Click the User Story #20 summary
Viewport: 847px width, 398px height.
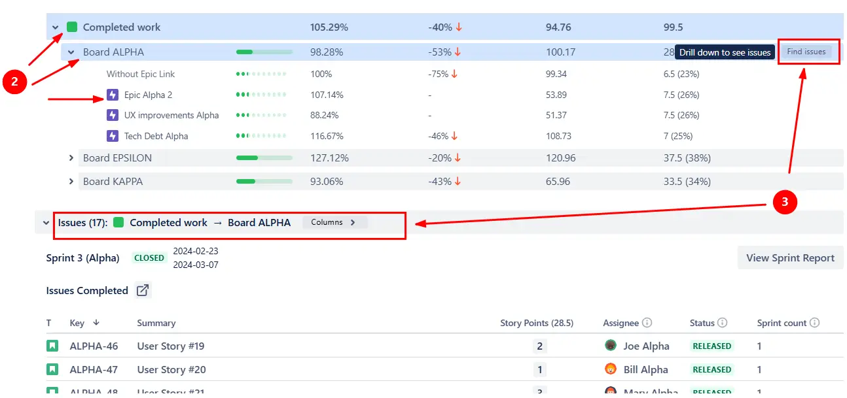click(x=171, y=370)
